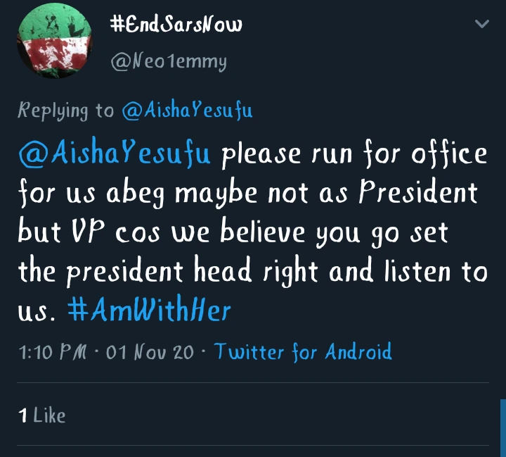The image size is (506, 457).
Task: Click the @AishaYesufu mention starting the tweet text
Action: (x=115, y=154)
